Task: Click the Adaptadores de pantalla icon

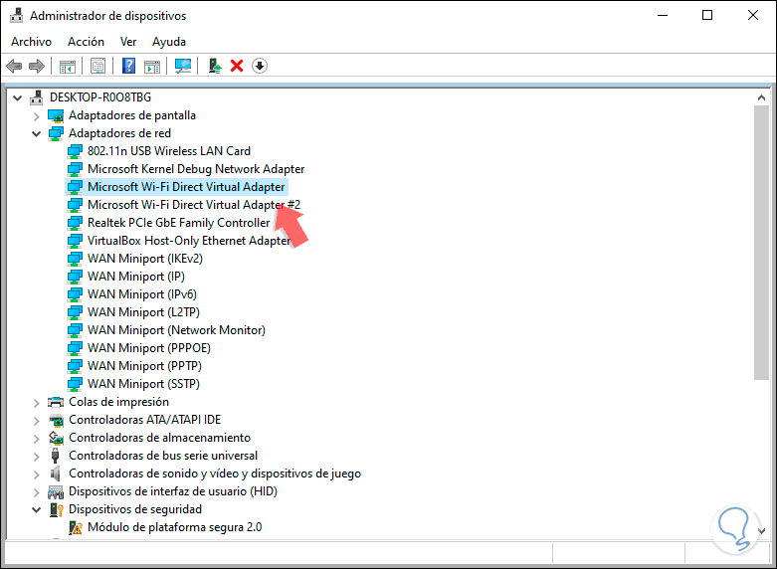Action: click(x=56, y=116)
